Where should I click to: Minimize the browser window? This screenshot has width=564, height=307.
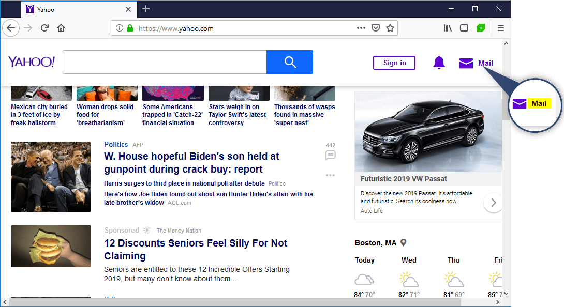click(451, 9)
